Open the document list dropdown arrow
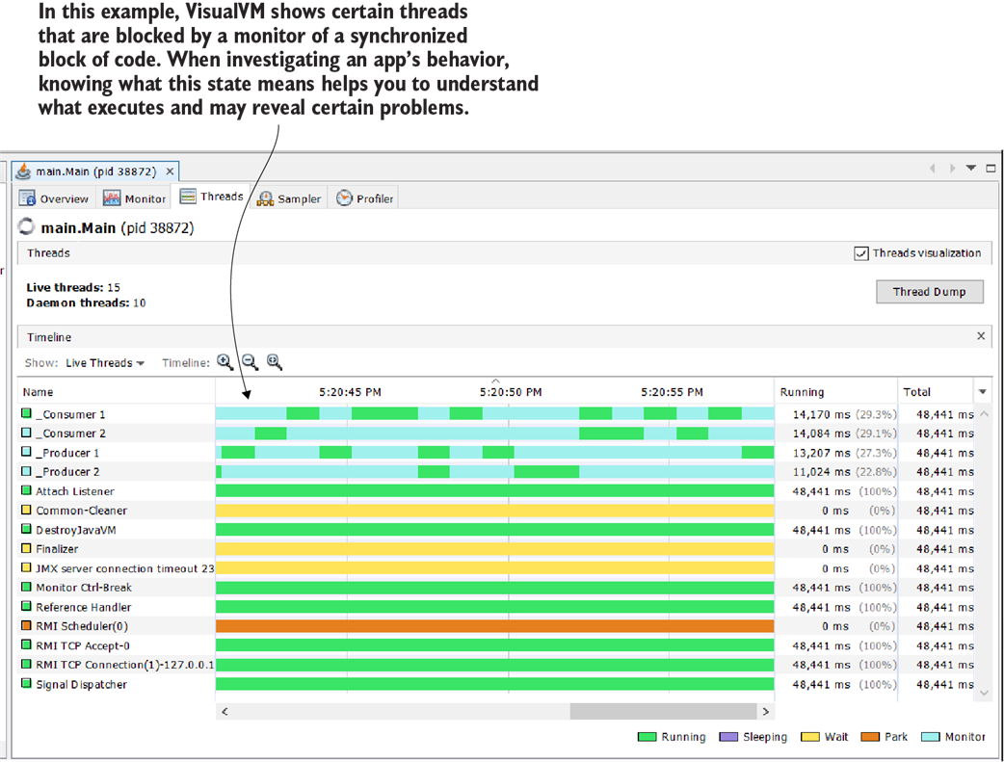This screenshot has width=1004, height=762. tap(971, 168)
